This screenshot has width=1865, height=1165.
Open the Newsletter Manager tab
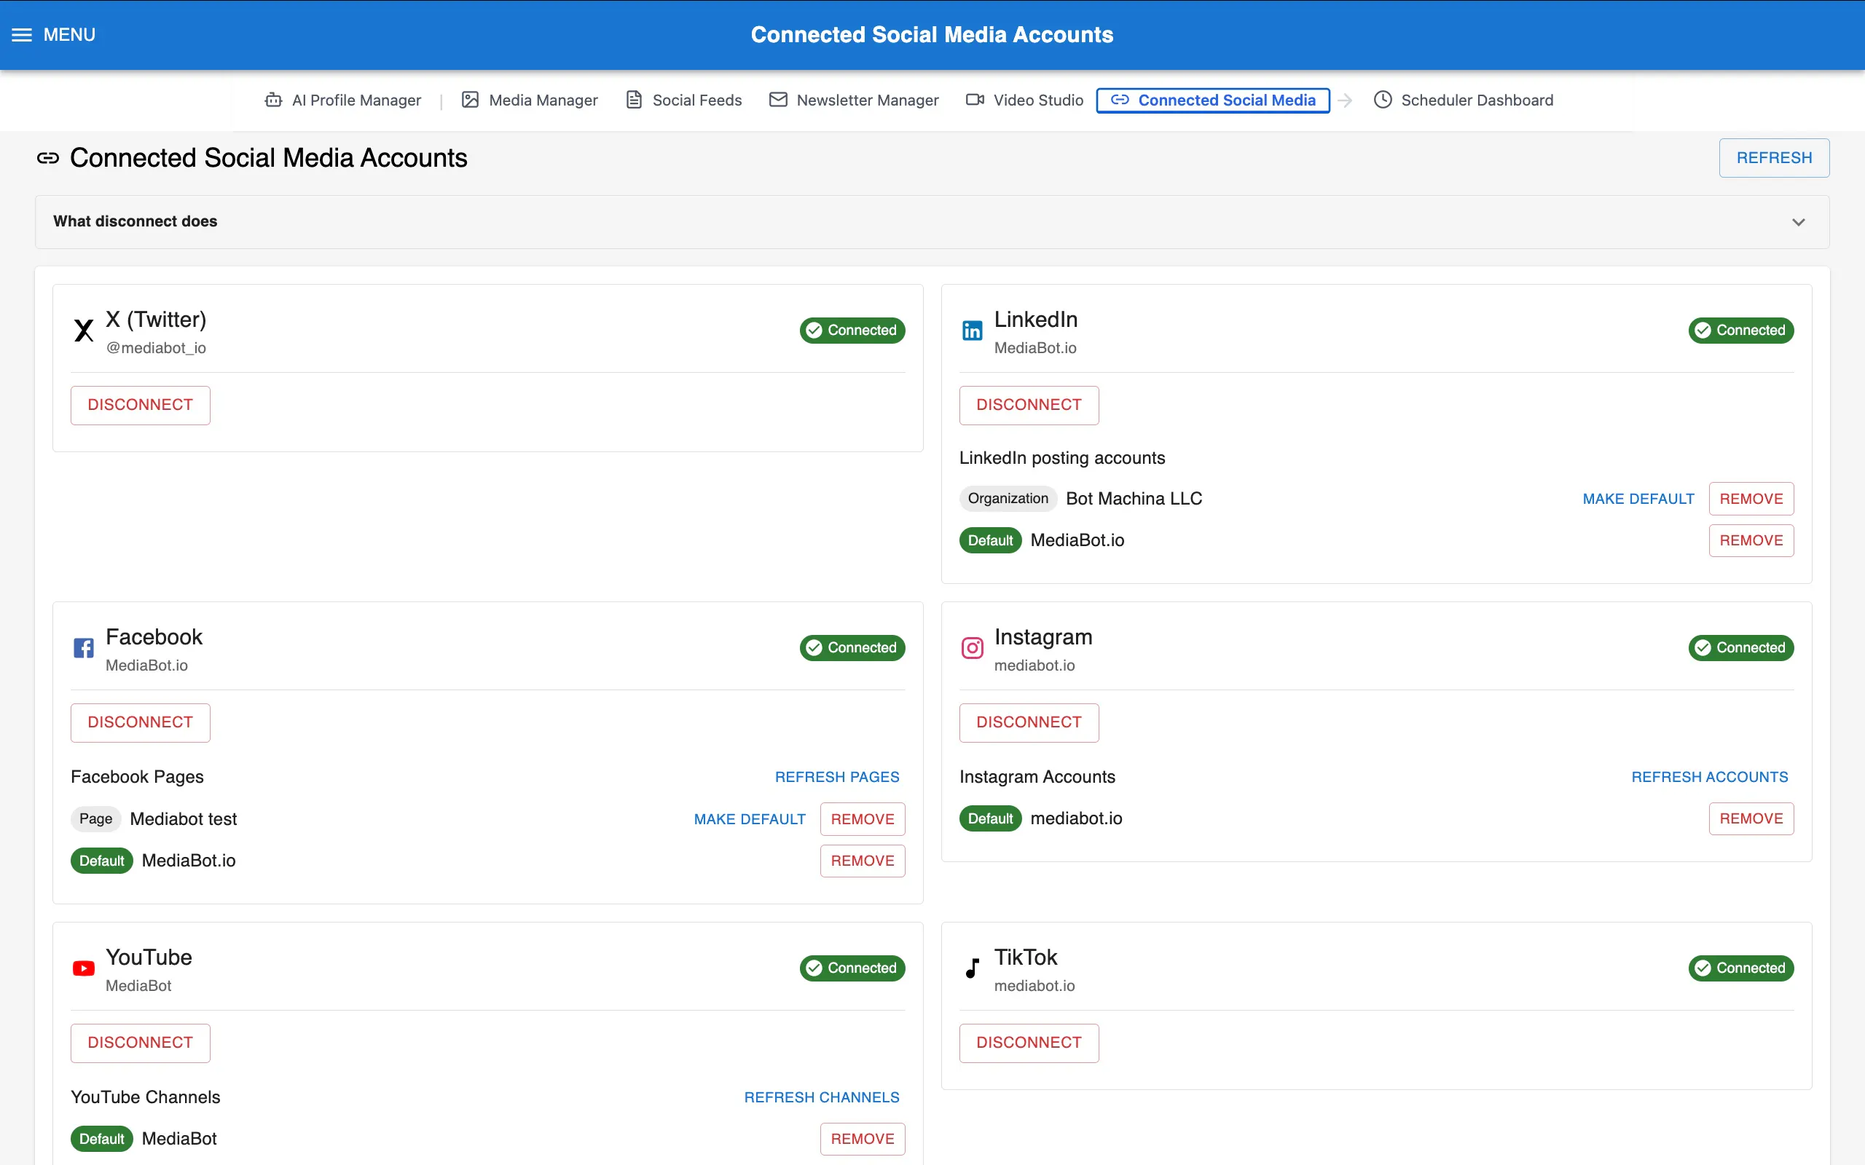coord(854,100)
